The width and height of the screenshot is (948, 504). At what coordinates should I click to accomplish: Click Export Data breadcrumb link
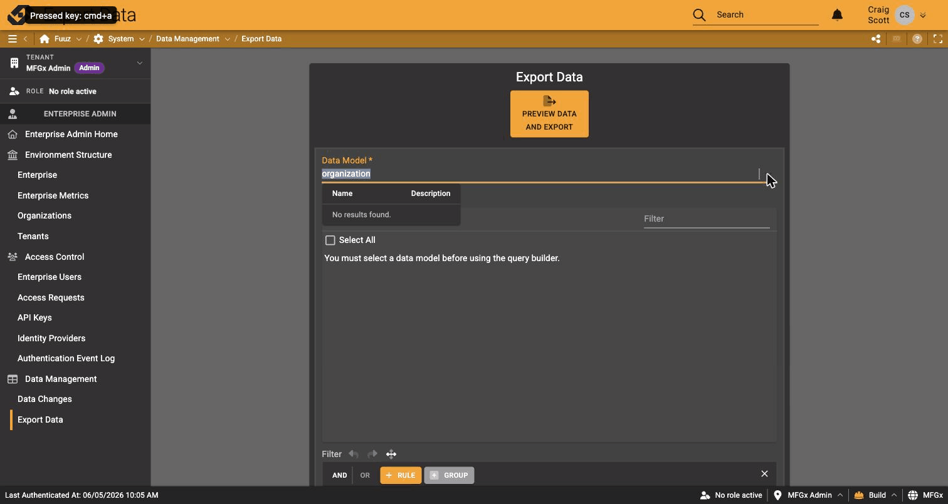pyautogui.click(x=261, y=39)
